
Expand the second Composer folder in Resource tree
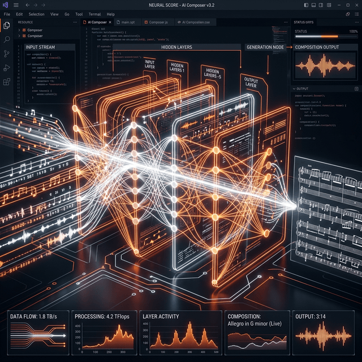(19, 36)
